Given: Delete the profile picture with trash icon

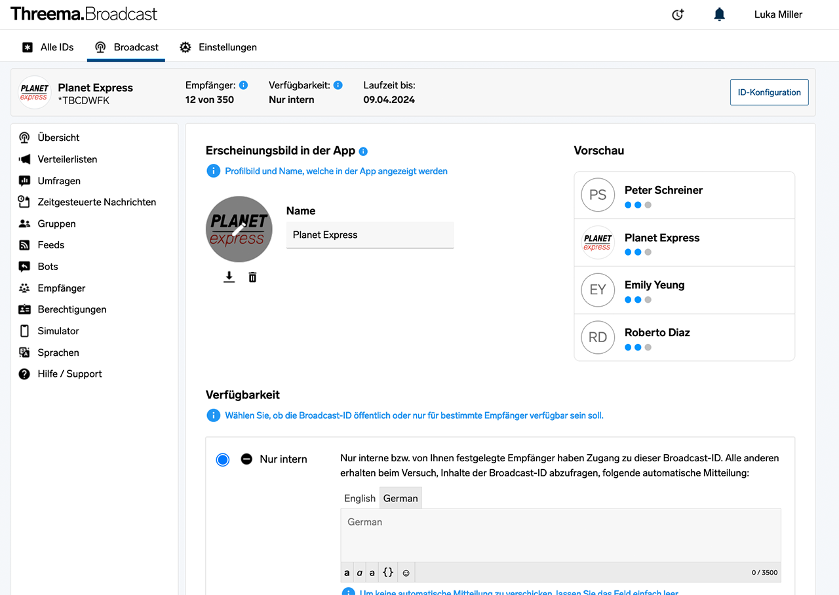Looking at the screenshot, I should 252,277.
